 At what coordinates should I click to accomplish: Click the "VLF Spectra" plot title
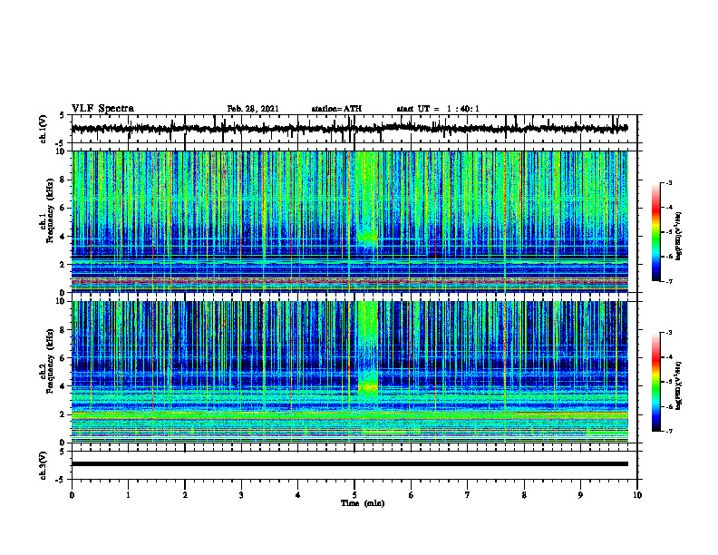pyautogui.click(x=102, y=109)
